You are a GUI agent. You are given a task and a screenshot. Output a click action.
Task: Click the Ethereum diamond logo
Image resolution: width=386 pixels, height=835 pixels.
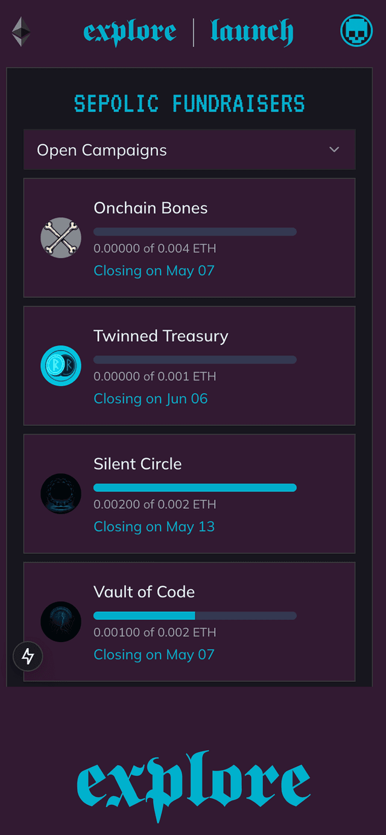[x=20, y=31]
